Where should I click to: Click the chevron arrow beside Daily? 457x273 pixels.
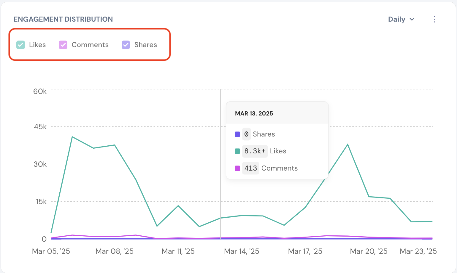tap(412, 19)
